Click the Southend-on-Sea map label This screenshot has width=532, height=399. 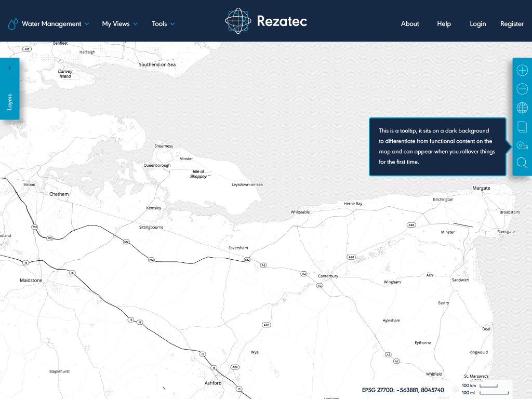[157, 64]
